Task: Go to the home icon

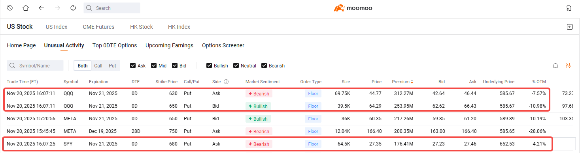Action: pyautogui.click(x=26, y=8)
